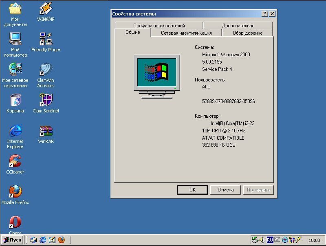The height and width of the screenshot is (246, 326).
Task: Switch to the Профили пользователей tab
Action: (x=159, y=26)
